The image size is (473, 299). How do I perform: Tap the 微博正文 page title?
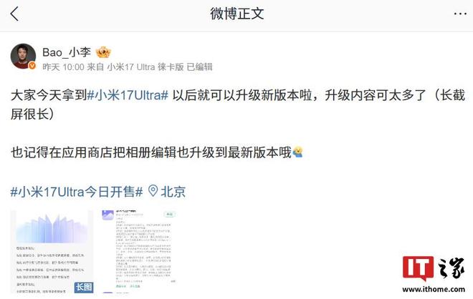pos(236,14)
